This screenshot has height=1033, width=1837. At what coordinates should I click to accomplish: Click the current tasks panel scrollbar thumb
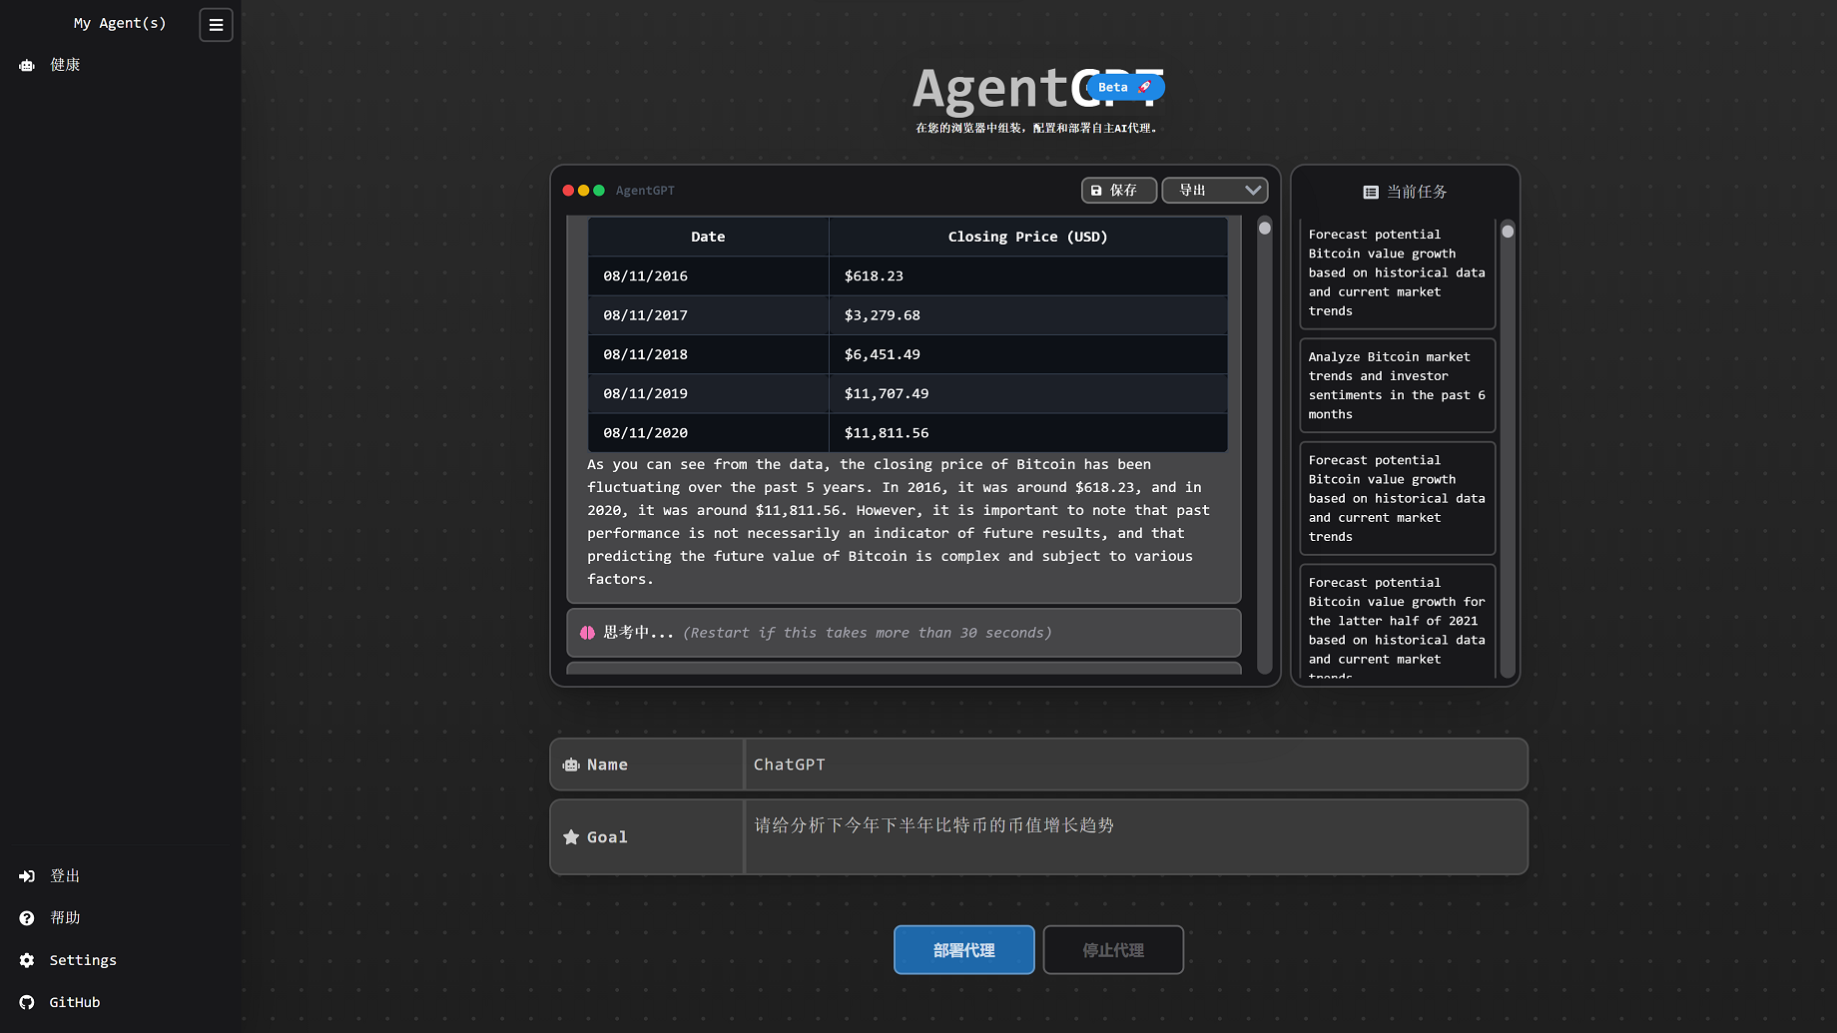click(x=1508, y=232)
